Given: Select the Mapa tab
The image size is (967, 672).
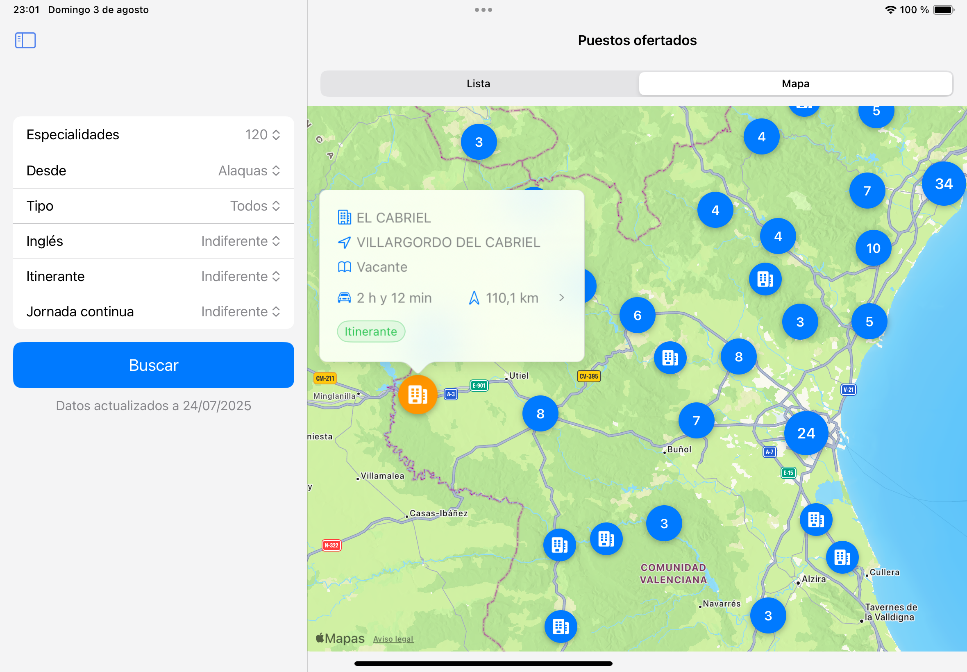Looking at the screenshot, I should (x=795, y=83).
